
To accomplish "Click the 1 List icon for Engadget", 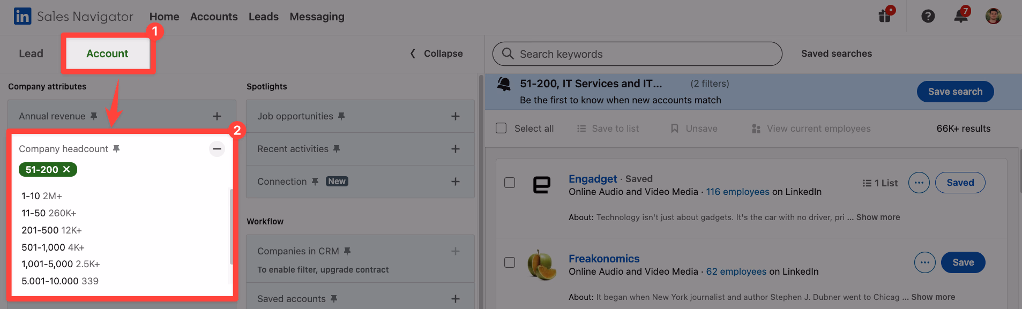I will pos(867,183).
